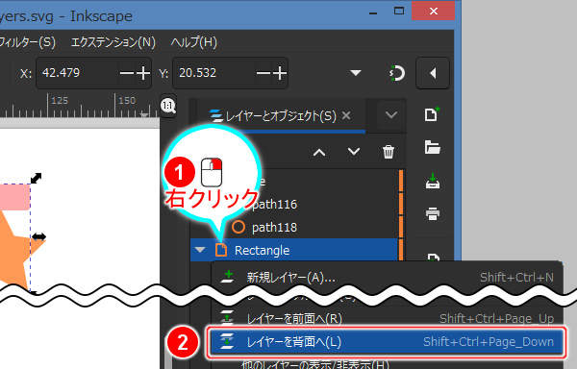Open the Filters (フィルター) menu
Screen dimensions: 577x369
27,42
